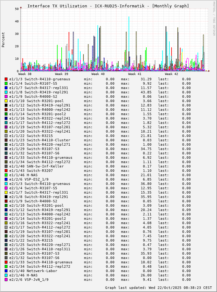Click the Percent y-axis label
The image size is (217, 292).
(x=3, y=40)
